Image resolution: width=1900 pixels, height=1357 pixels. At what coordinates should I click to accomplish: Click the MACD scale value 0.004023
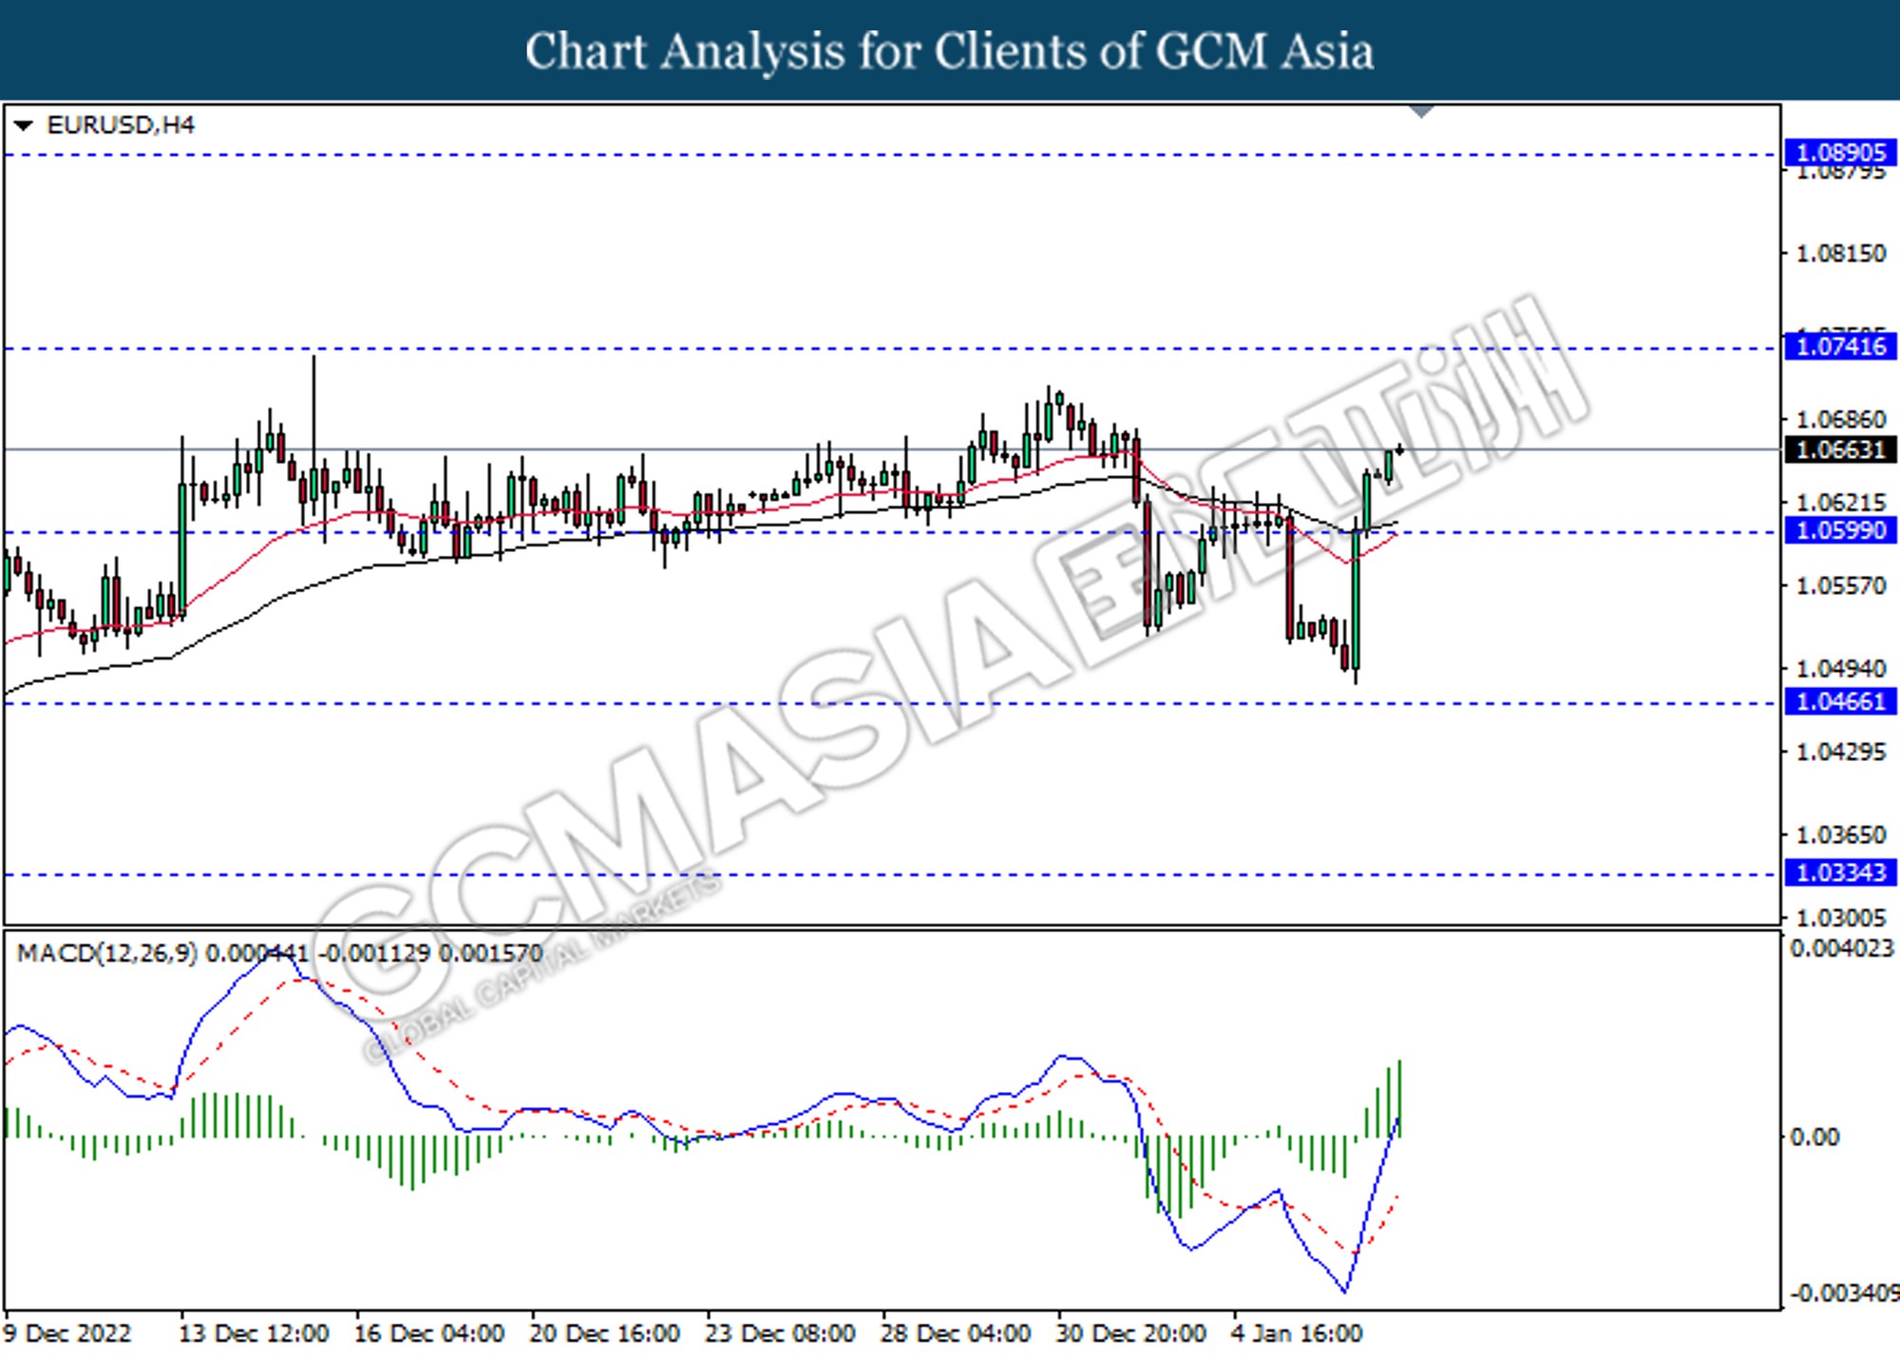[1842, 948]
